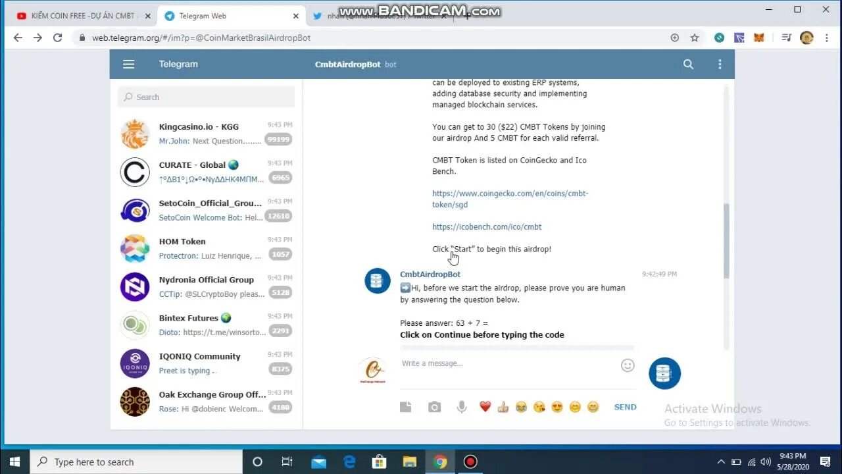Open the CURATE - Global chat
Image resolution: width=842 pixels, height=474 pixels.
click(207, 172)
